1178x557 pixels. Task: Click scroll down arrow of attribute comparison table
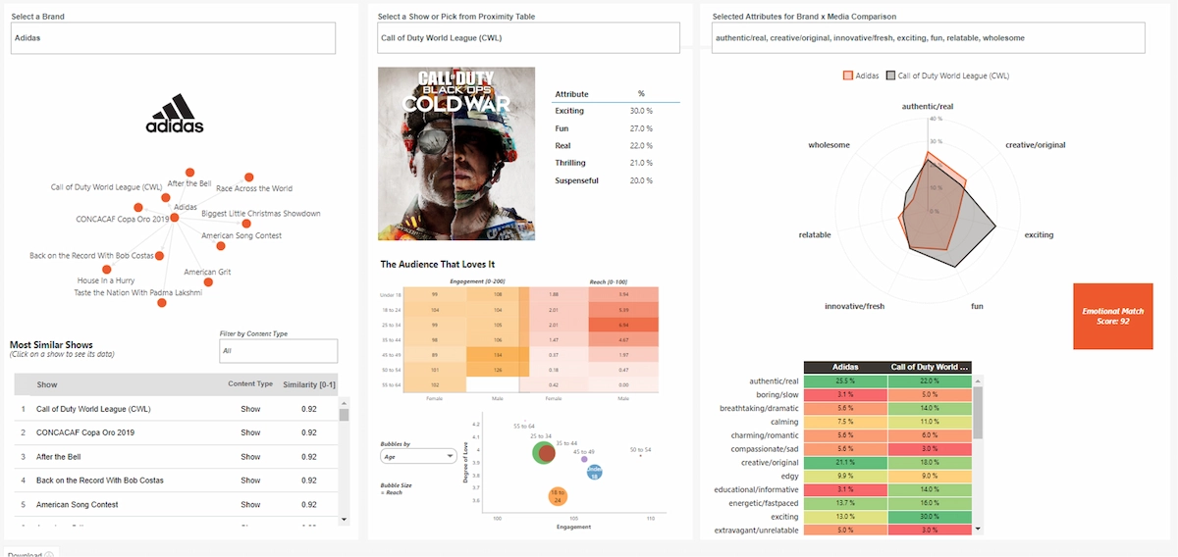tap(976, 530)
